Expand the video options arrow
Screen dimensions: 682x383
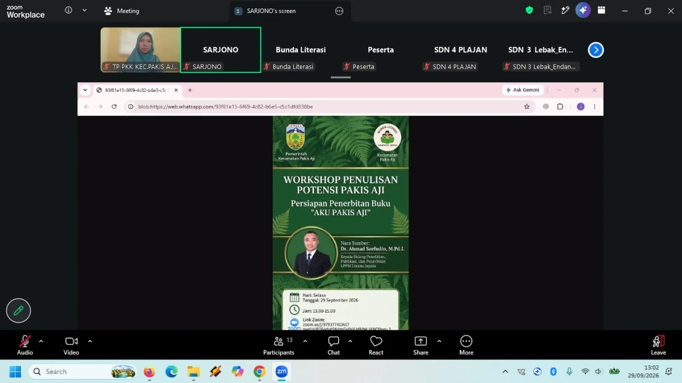[90, 341]
